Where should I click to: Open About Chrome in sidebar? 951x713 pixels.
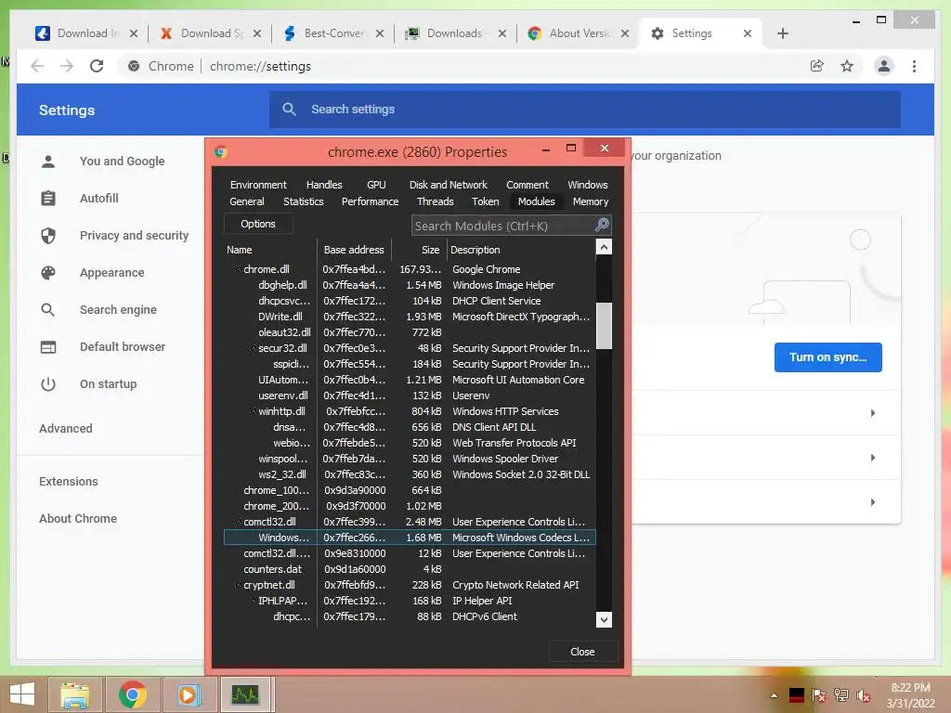pyautogui.click(x=78, y=518)
